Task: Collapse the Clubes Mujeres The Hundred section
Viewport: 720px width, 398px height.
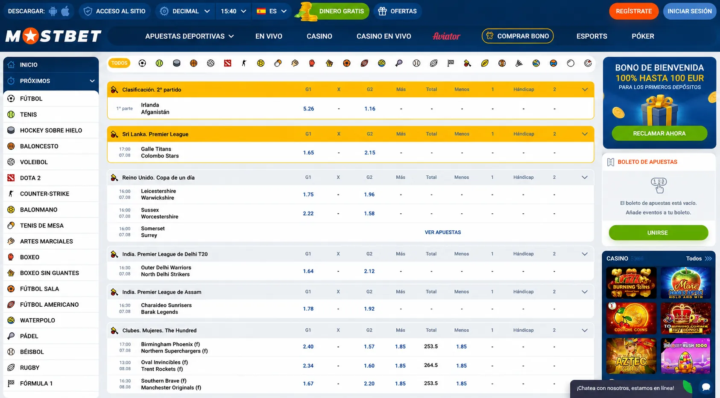Action: 585,330
